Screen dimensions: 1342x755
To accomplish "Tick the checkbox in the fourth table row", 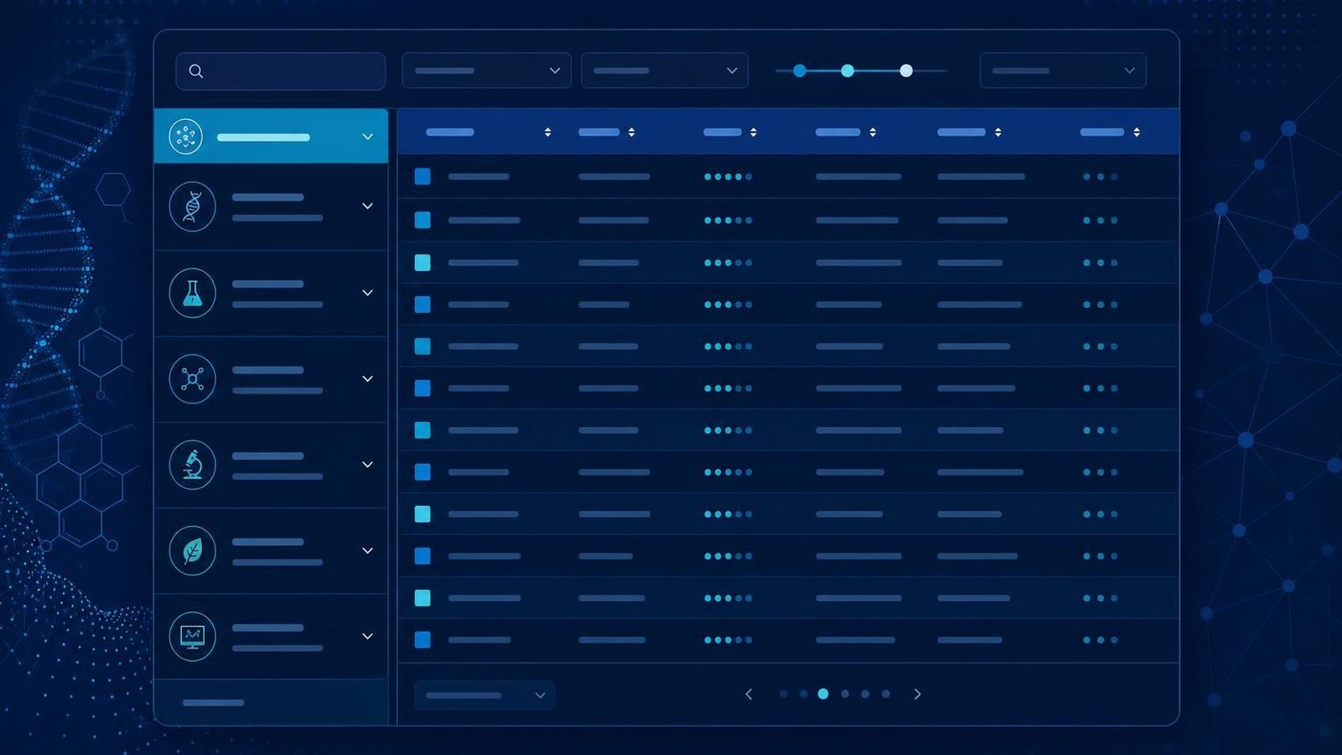I will tap(423, 305).
